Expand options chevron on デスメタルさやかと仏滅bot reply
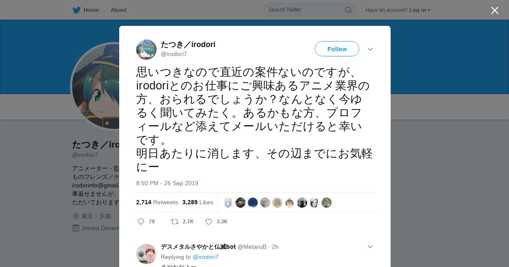This screenshot has width=509, height=267. pos(370,247)
